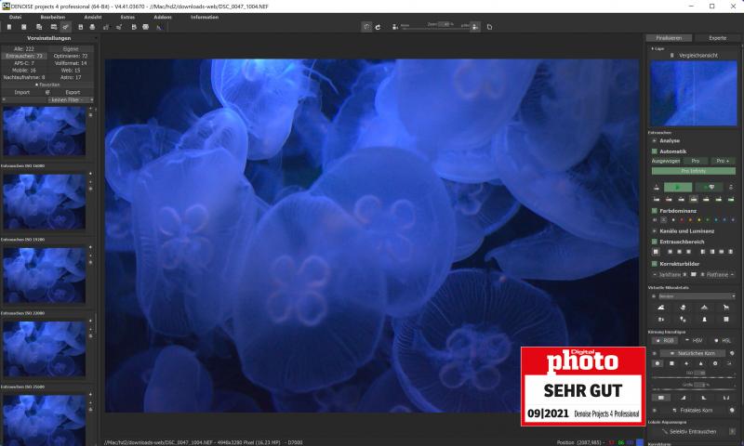Expand the Analyse section
Screen dimensions: 744x446
(x=654, y=141)
